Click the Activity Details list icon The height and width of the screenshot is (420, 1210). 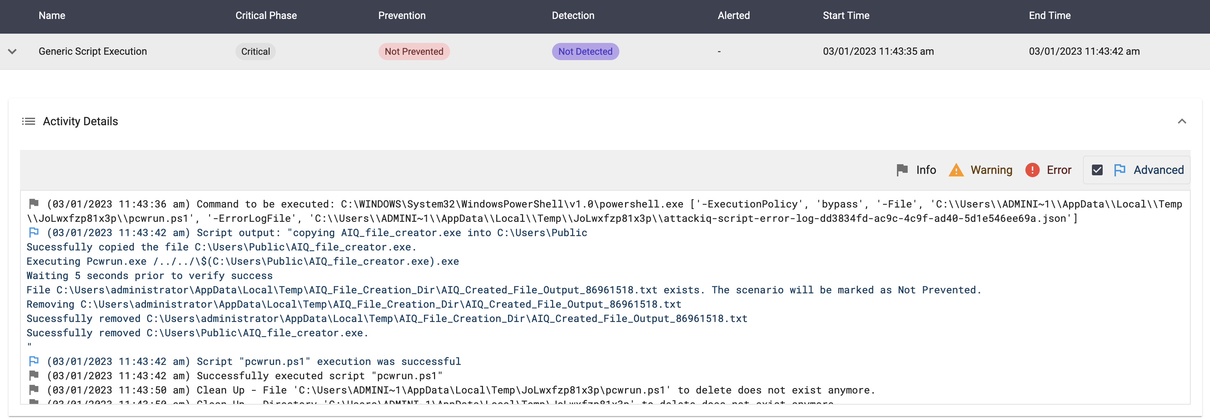pos(29,122)
